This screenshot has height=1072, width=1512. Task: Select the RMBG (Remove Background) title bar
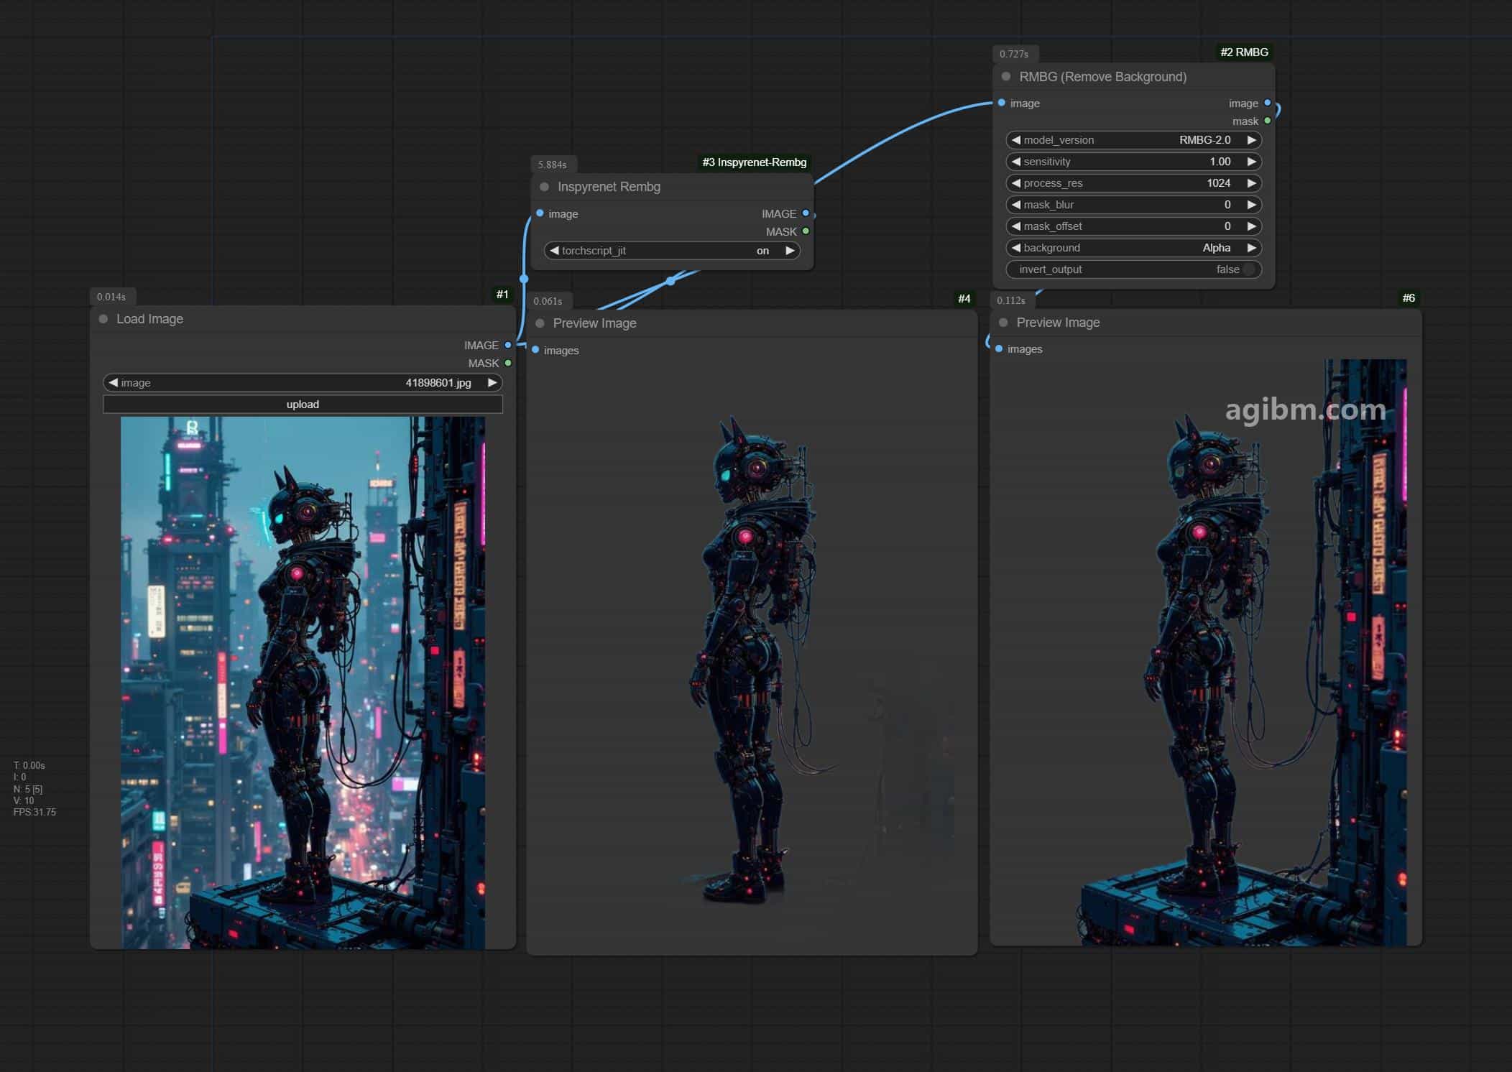click(1134, 77)
